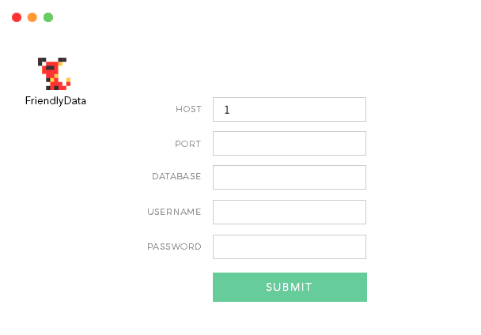Maximize the window with green button
This screenshot has width=481, height=335.
point(48,17)
